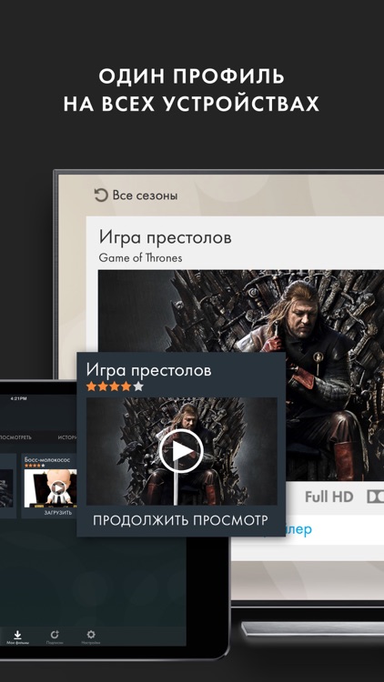Click Босс-молокосос title on tablet
Image resolution: width=384 pixels, height=682 pixels.
pos(47,459)
